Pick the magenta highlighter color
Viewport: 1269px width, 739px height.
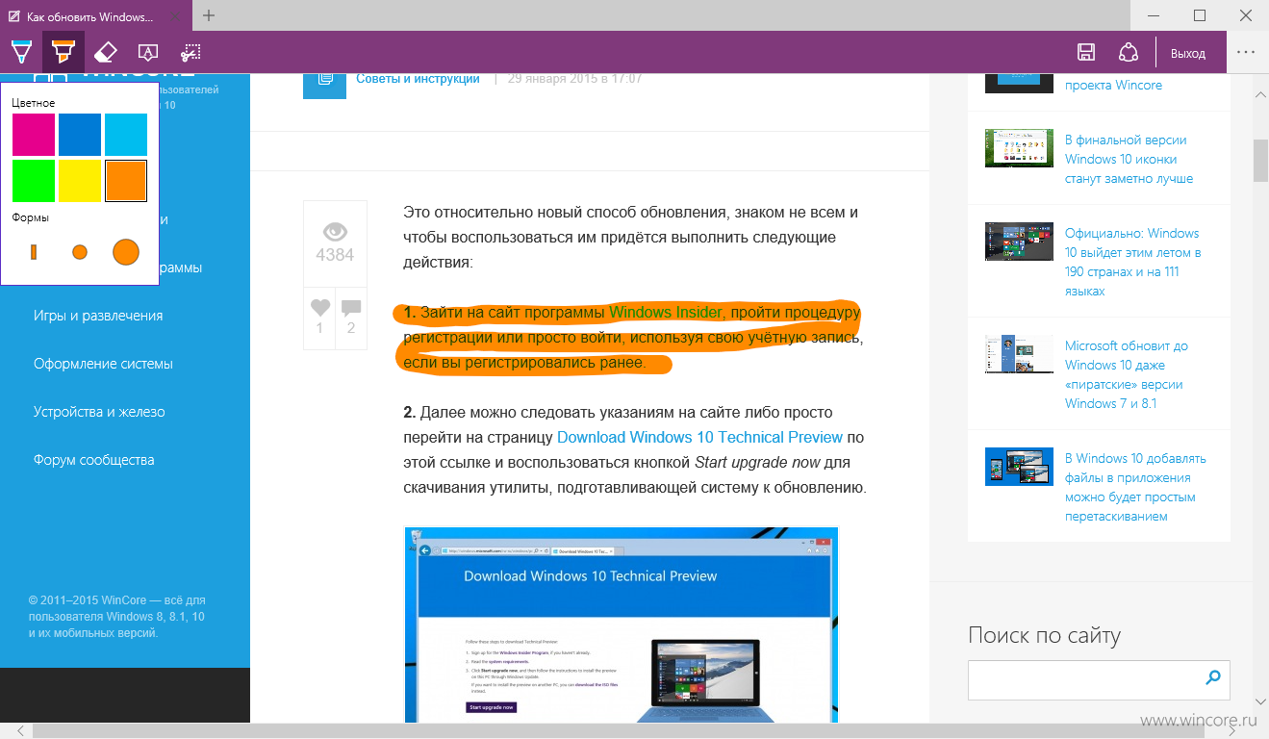pyautogui.click(x=34, y=135)
